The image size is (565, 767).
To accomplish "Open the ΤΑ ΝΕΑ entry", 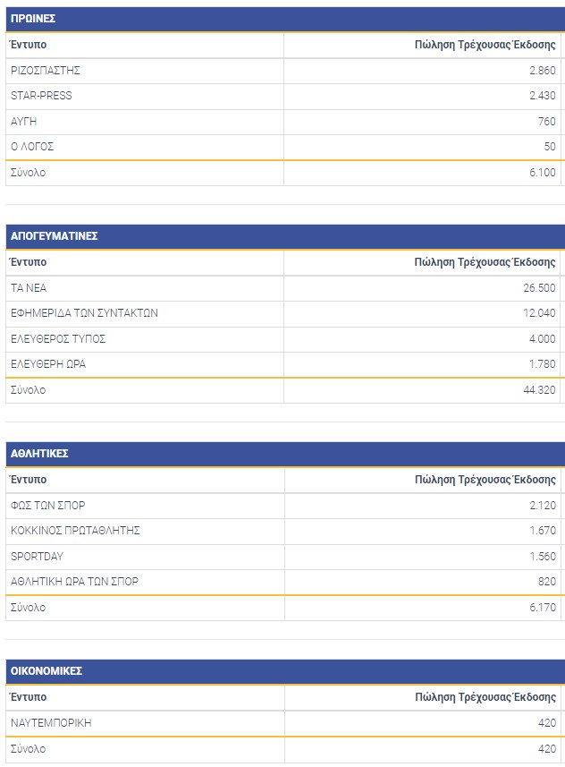I will [x=29, y=288].
